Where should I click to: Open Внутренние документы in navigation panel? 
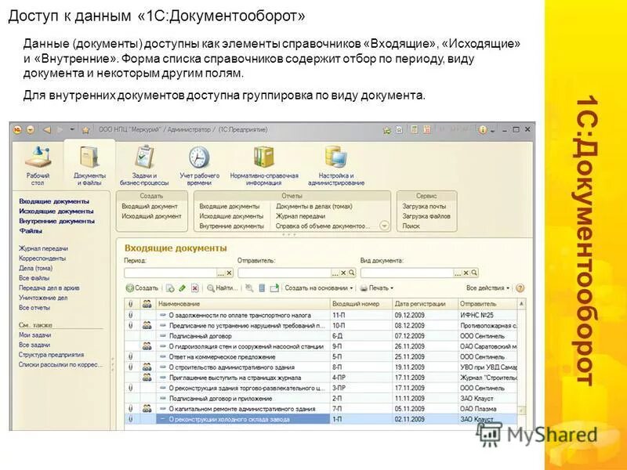(x=56, y=221)
